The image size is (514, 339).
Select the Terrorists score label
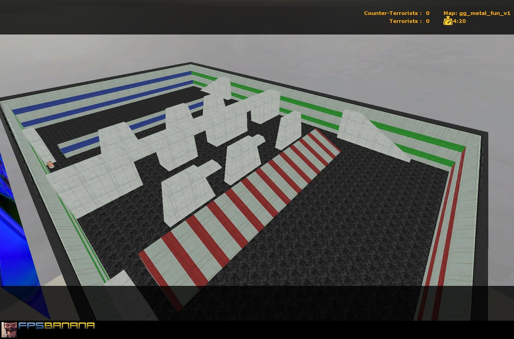click(405, 21)
